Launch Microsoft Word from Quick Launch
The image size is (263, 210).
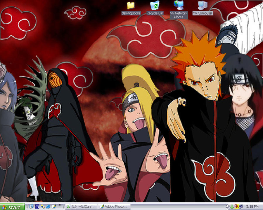tap(37, 206)
